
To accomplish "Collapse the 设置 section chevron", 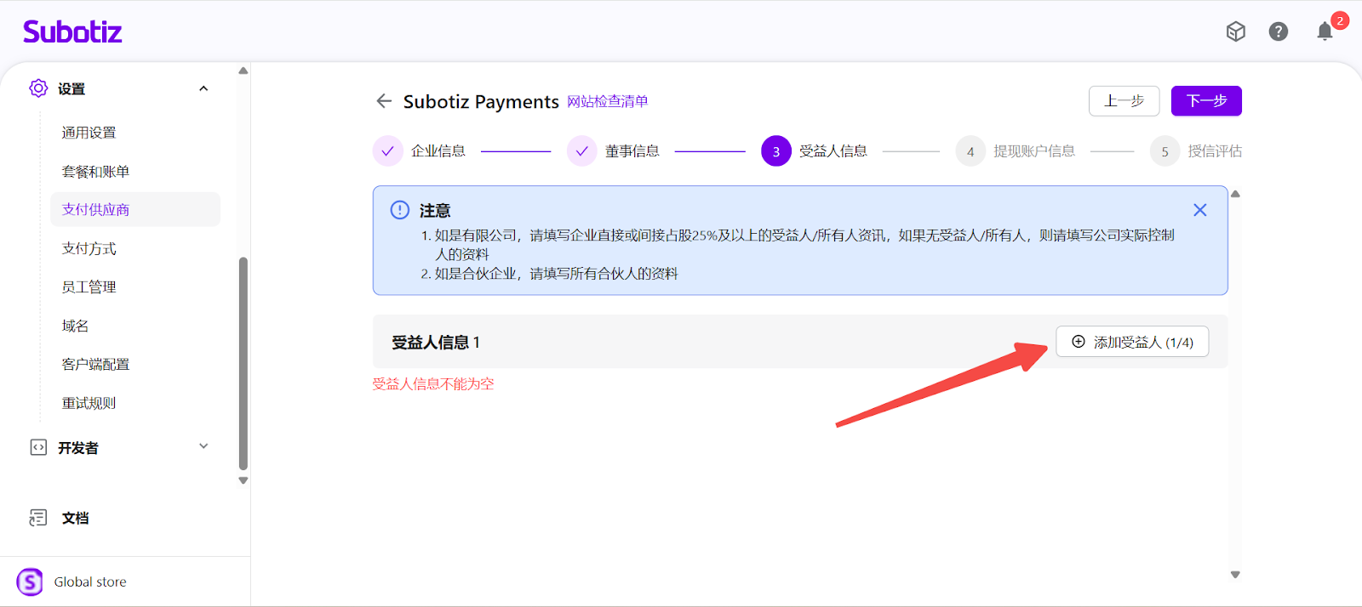I will tap(203, 88).
